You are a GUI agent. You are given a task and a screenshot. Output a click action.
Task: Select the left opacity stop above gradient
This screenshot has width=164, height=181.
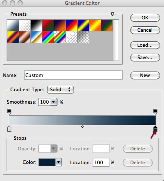(10, 112)
